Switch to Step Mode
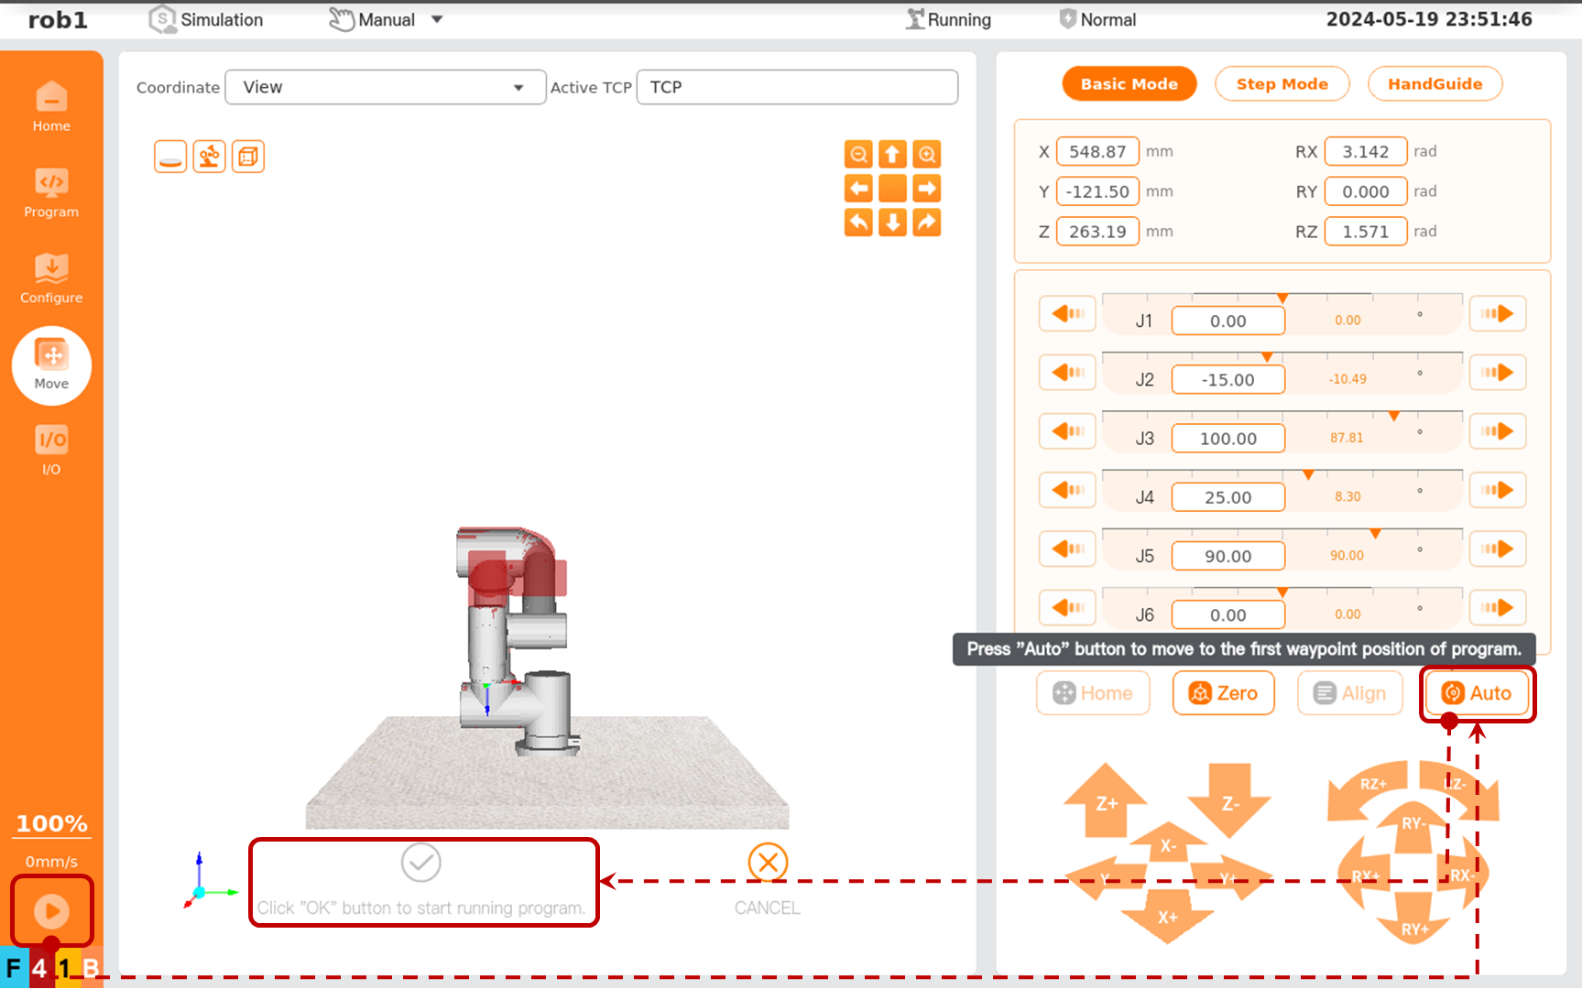This screenshot has width=1582, height=989. click(x=1282, y=84)
